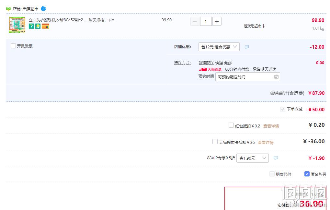330x210 pixels.
Task: Open the 立白洗衣凝珠 product thumbnail
Action: (17, 25)
